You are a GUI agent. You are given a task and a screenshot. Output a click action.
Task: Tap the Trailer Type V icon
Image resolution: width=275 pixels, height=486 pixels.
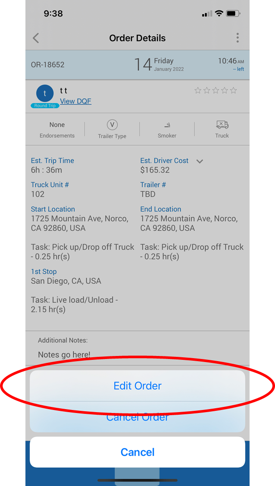[112, 125]
